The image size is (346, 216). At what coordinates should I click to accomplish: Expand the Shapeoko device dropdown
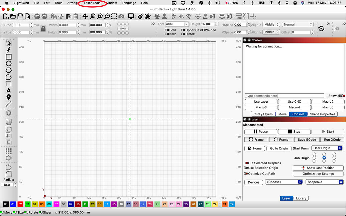[x=324, y=182]
